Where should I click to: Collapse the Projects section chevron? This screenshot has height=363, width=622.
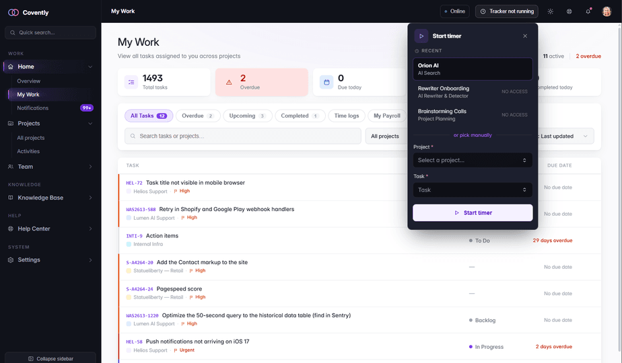tap(90, 123)
